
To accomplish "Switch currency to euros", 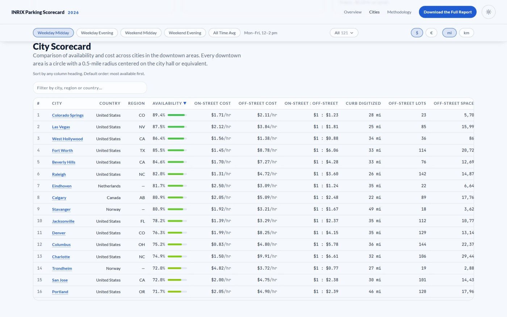I will coord(431,33).
